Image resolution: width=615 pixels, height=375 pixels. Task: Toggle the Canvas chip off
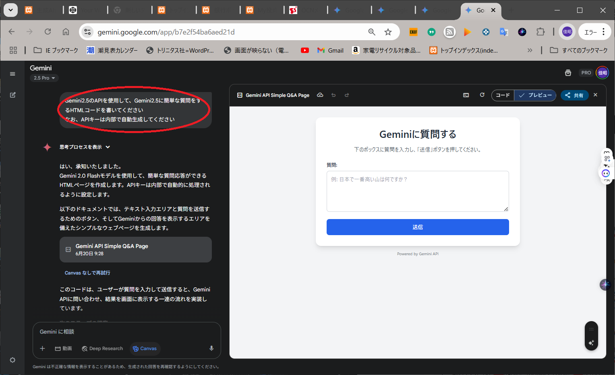145,348
